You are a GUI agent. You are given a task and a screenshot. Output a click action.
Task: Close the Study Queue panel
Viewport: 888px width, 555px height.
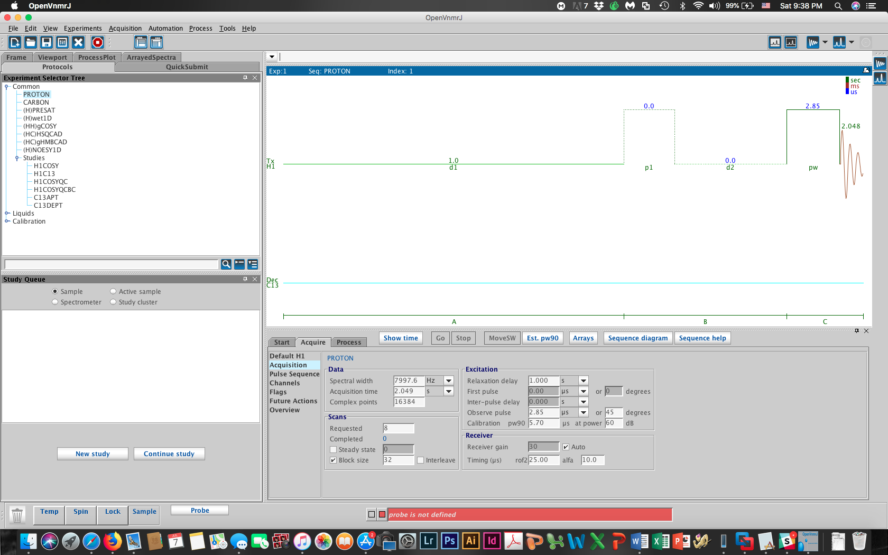pyautogui.click(x=255, y=279)
